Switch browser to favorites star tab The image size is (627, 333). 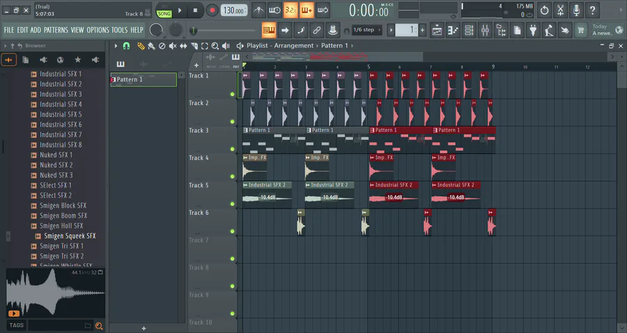[77, 60]
